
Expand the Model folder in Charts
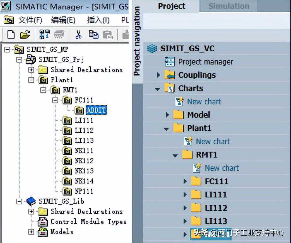[x=167, y=115]
